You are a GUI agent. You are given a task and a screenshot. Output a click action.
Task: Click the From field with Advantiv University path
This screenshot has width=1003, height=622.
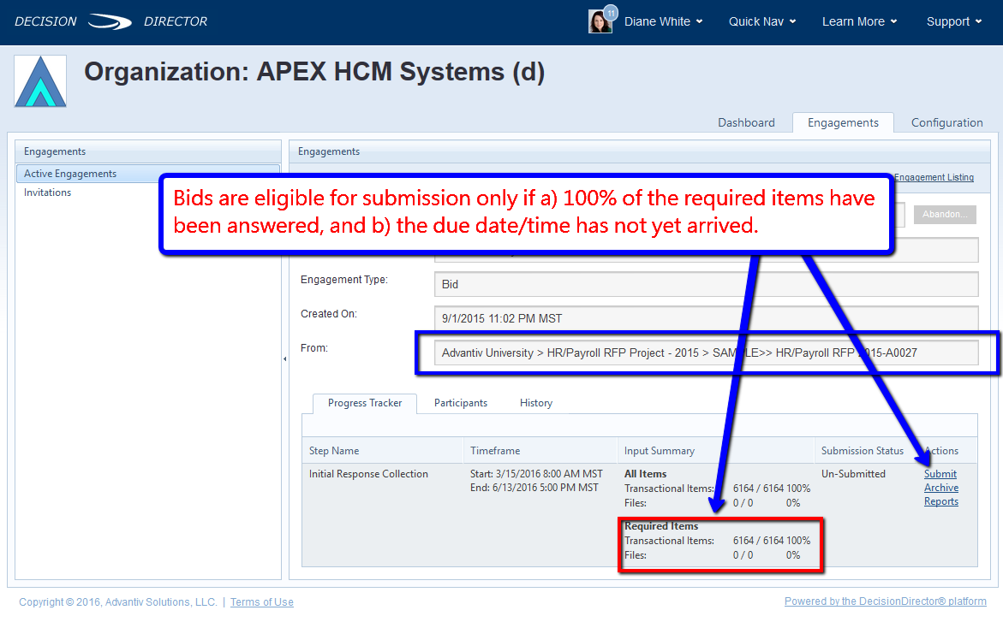click(706, 352)
